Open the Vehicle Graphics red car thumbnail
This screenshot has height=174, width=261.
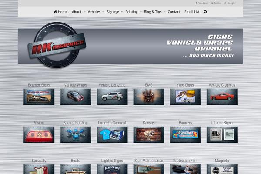[x=222, y=97]
